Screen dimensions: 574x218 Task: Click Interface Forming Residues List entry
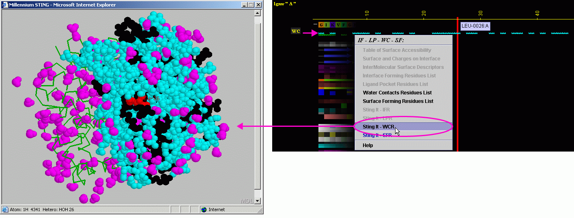click(404, 76)
